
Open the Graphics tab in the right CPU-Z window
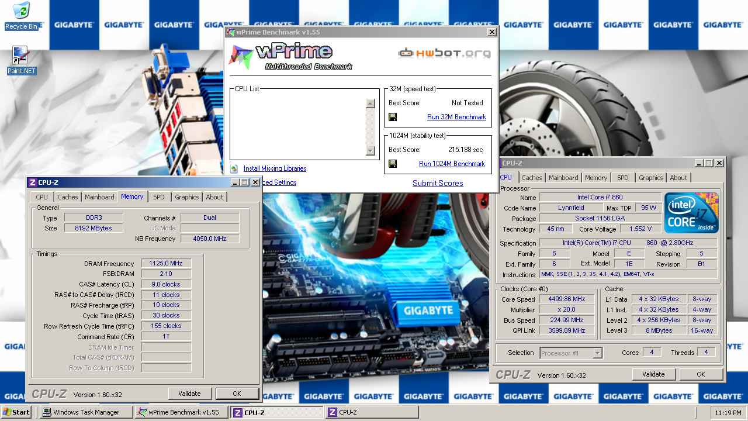point(651,178)
